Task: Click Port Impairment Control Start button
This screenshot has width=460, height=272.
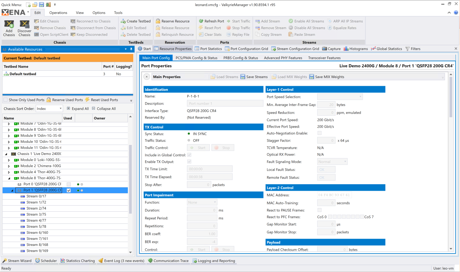Action: tap(199, 250)
